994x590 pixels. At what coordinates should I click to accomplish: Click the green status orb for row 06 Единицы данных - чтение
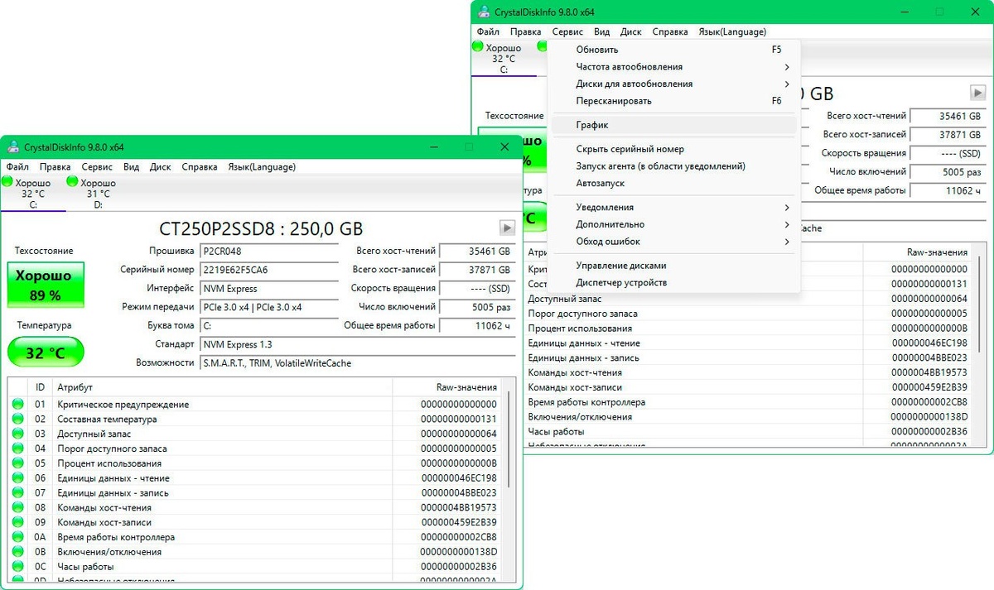(x=18, y=477)
